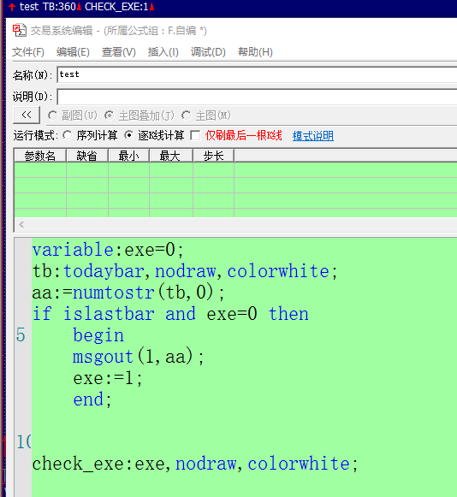
Task: Click the 'begin' keyword in code
Action: point(98,335)
